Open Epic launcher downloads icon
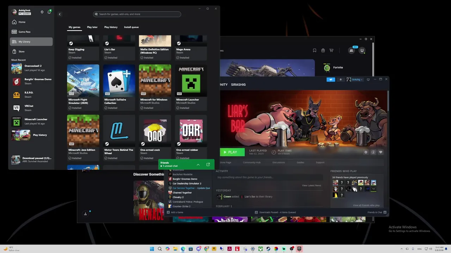Screen dimensions: 451x253 (85, 214)
